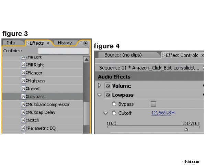Select the Notch effect
Viewport: 206px width, 165px height.
[43, 120]
